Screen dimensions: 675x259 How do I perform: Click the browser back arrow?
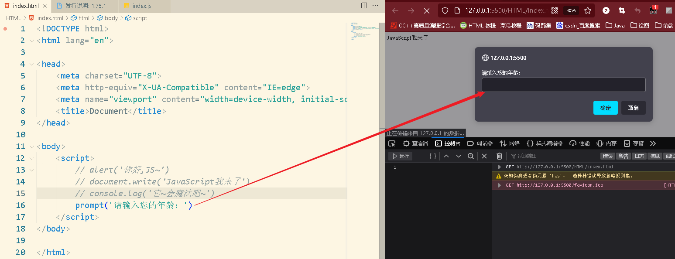tap(395, 10)
